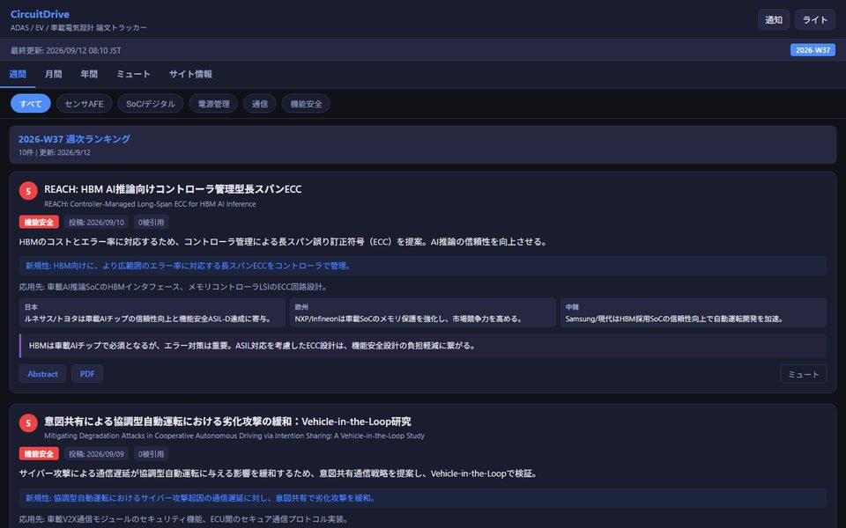Click the 機能安全 tag on REACH paper
Screen dimensions: 846x528
coord(39,222)
